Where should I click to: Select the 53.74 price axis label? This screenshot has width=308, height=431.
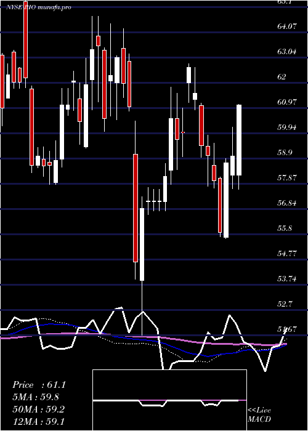pos(287,279)
